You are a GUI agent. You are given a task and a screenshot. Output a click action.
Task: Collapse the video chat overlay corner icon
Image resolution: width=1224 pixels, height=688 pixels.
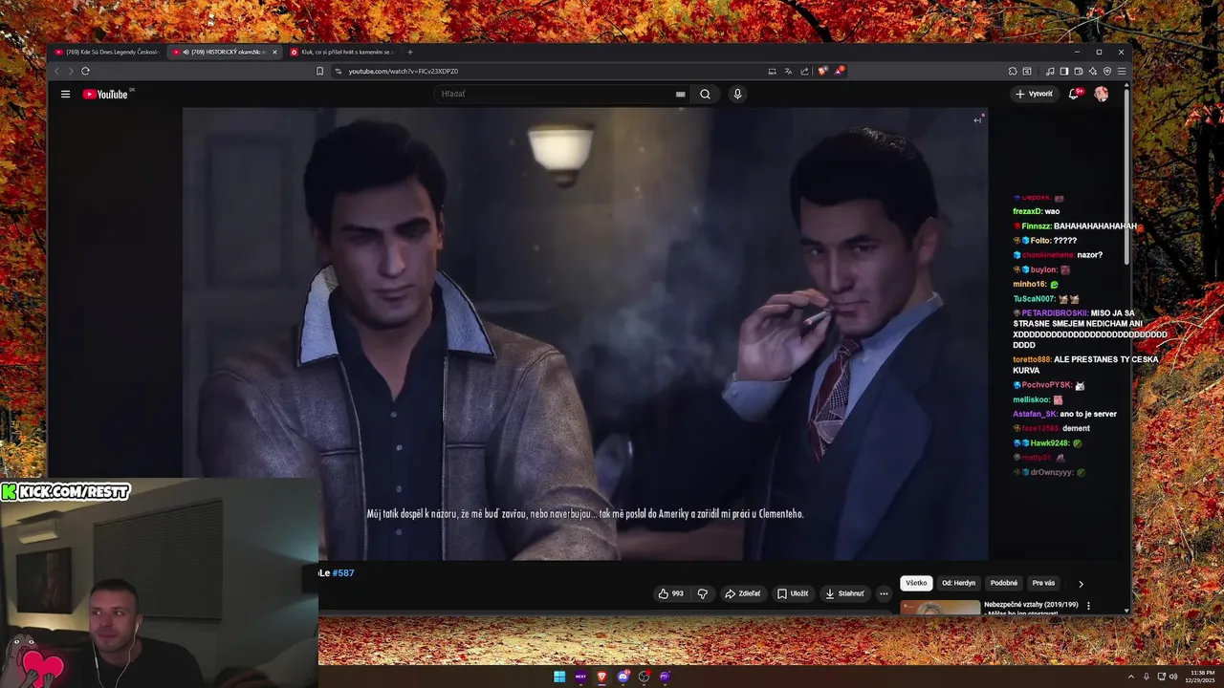(x=978, y=119)
